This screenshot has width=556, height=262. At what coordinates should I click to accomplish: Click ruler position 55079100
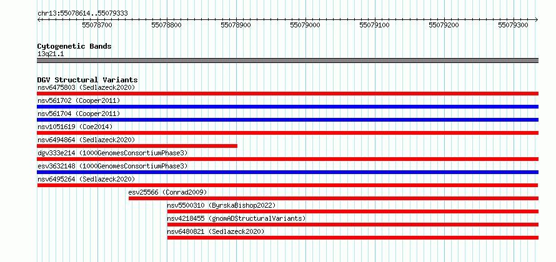click(374, 25)
